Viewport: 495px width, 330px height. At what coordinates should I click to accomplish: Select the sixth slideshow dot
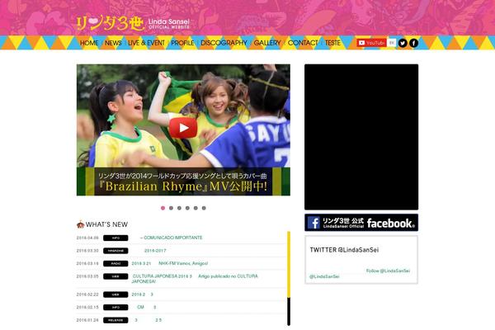click(204, 208)
